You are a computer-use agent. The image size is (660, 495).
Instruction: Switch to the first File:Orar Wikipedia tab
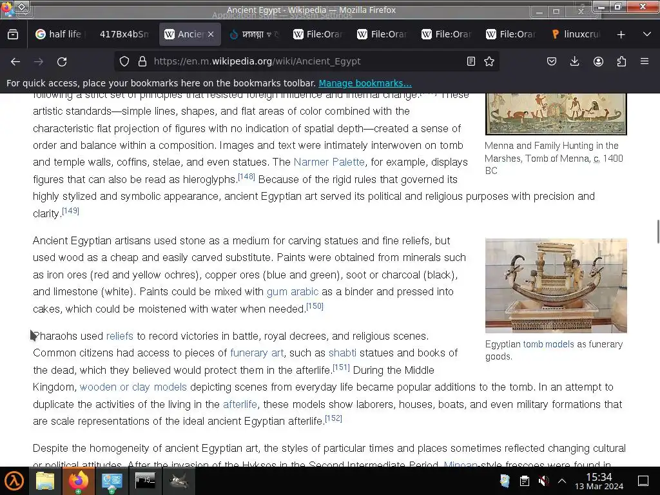tap(319, 34)
